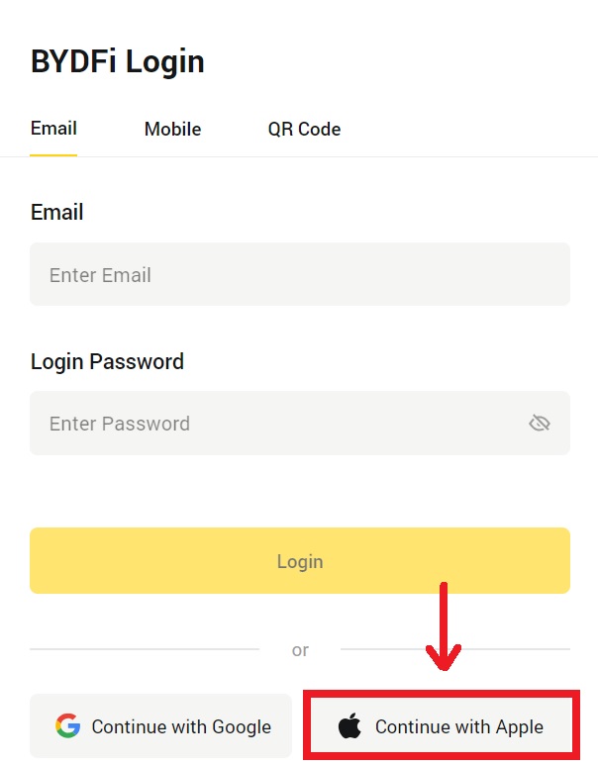Sign in using Continue with Apple
This screenshot has height=765, width=598.
point(442,726)
